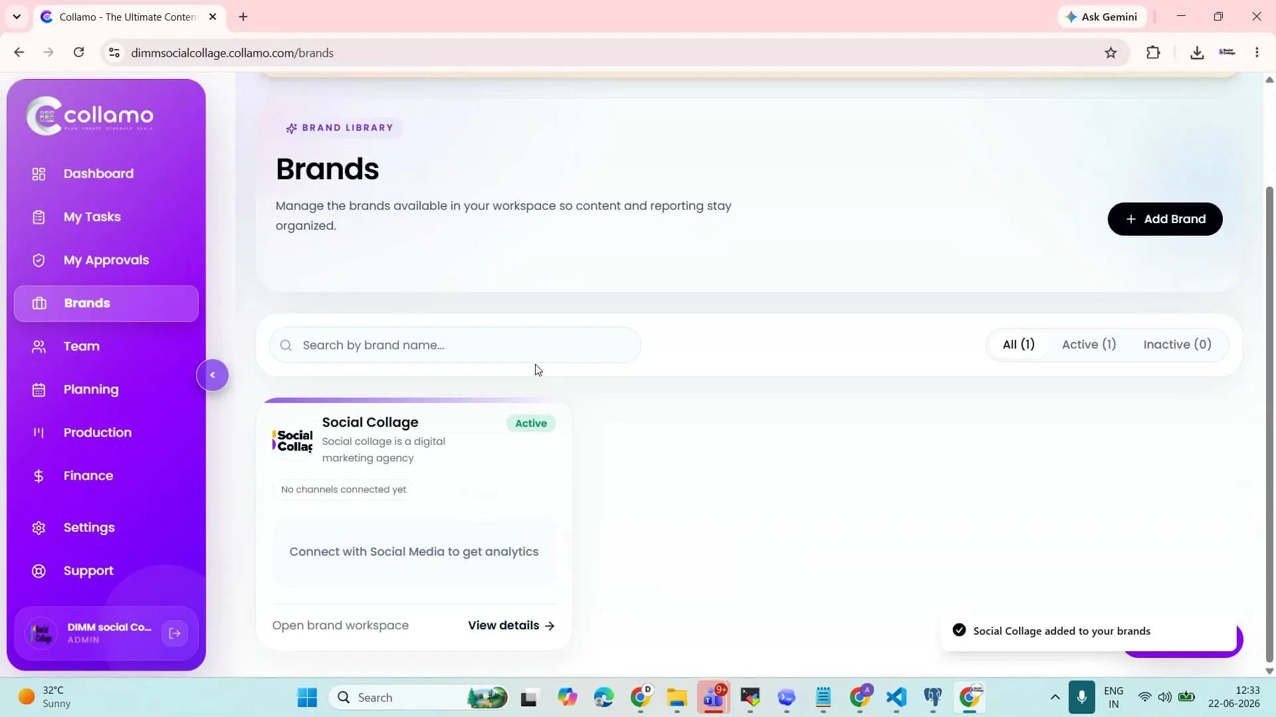
Task: Close the Collamo browser tab
Action: (213, 17)
